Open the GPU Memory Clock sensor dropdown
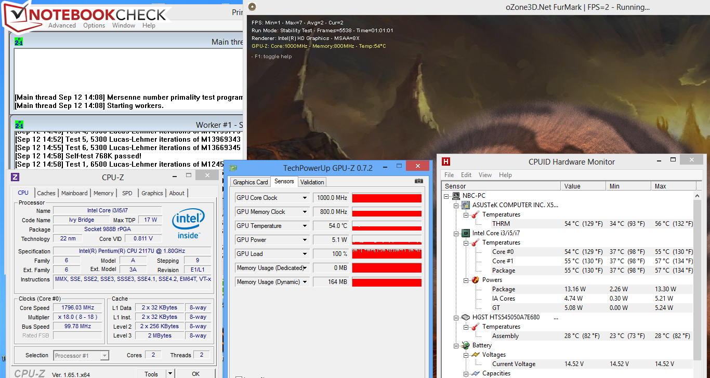710x378 pixels. coord(305,212)
